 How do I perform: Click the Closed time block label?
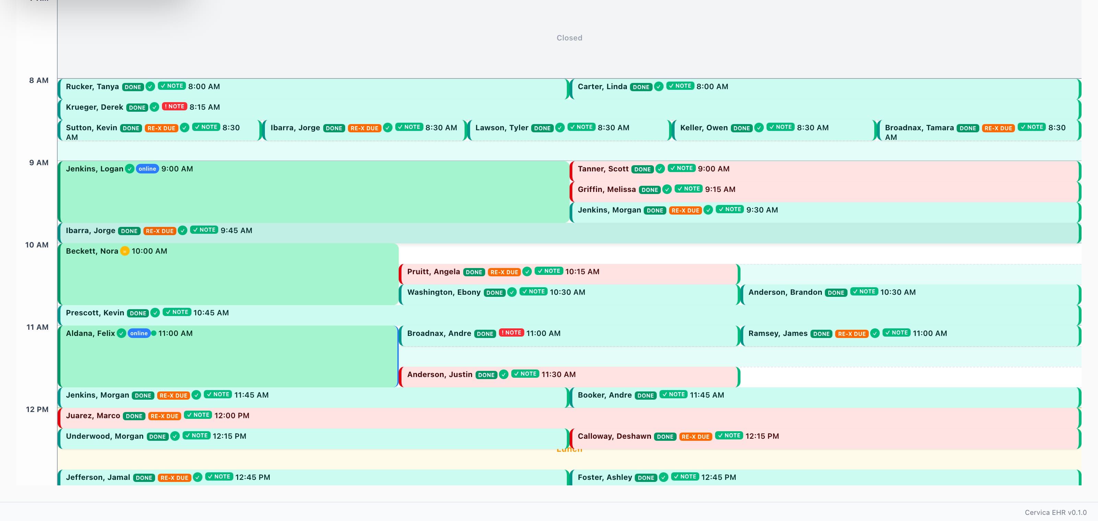click(569, 38)
